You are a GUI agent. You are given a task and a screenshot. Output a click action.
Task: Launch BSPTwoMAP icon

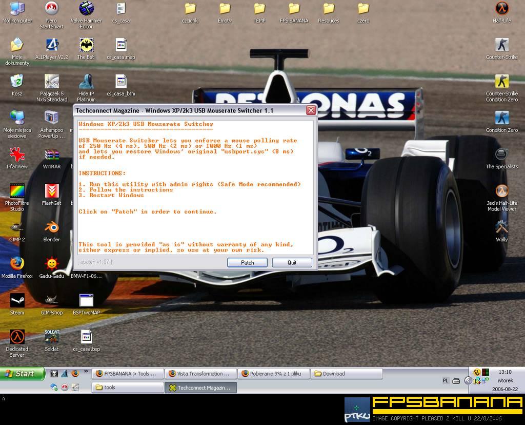tap(86, 304)
